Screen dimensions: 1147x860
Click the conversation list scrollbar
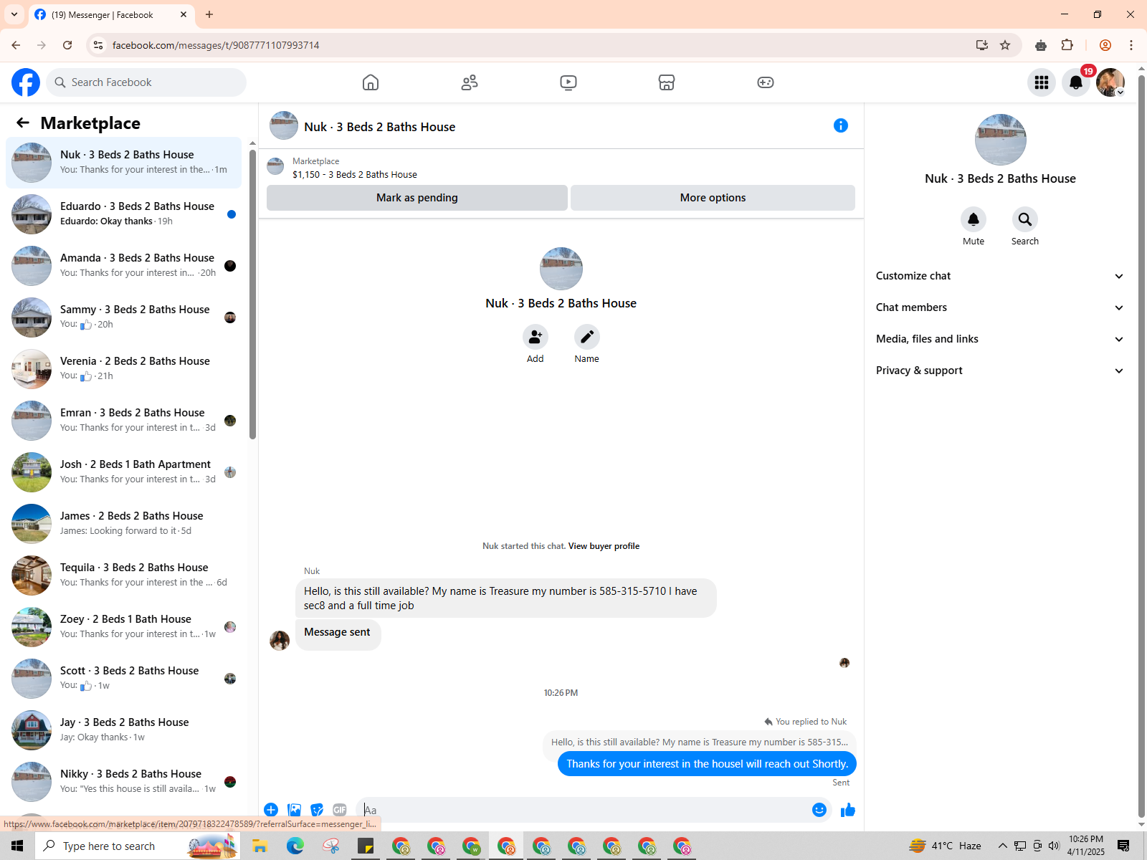point(252,294)
